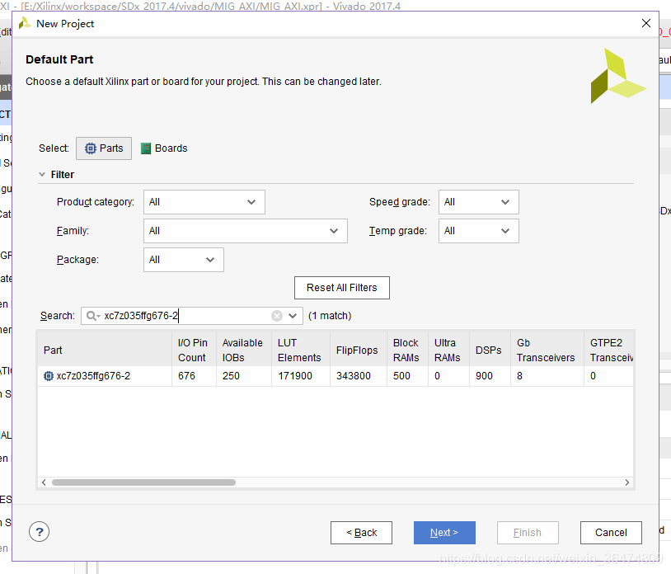Click the help question mark icon

(39, 532)
